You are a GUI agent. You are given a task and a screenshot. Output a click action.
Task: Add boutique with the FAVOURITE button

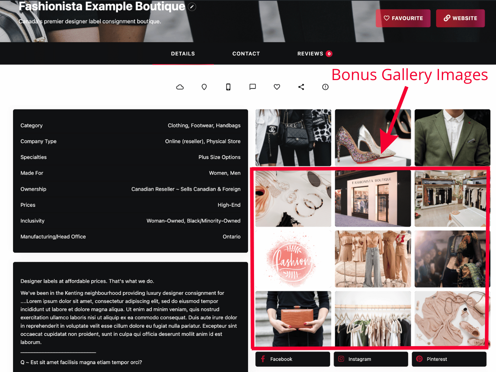click(x=403, y=18)
